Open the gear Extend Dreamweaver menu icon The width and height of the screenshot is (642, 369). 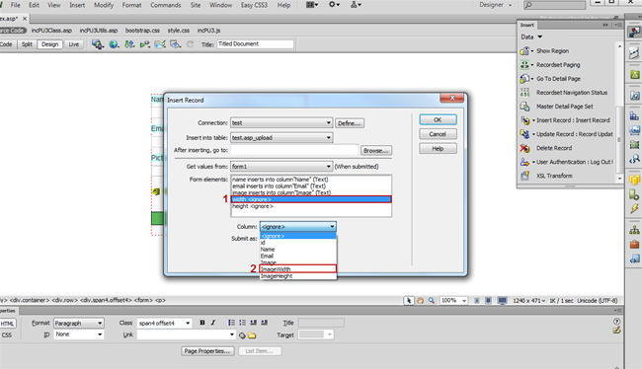334,5
